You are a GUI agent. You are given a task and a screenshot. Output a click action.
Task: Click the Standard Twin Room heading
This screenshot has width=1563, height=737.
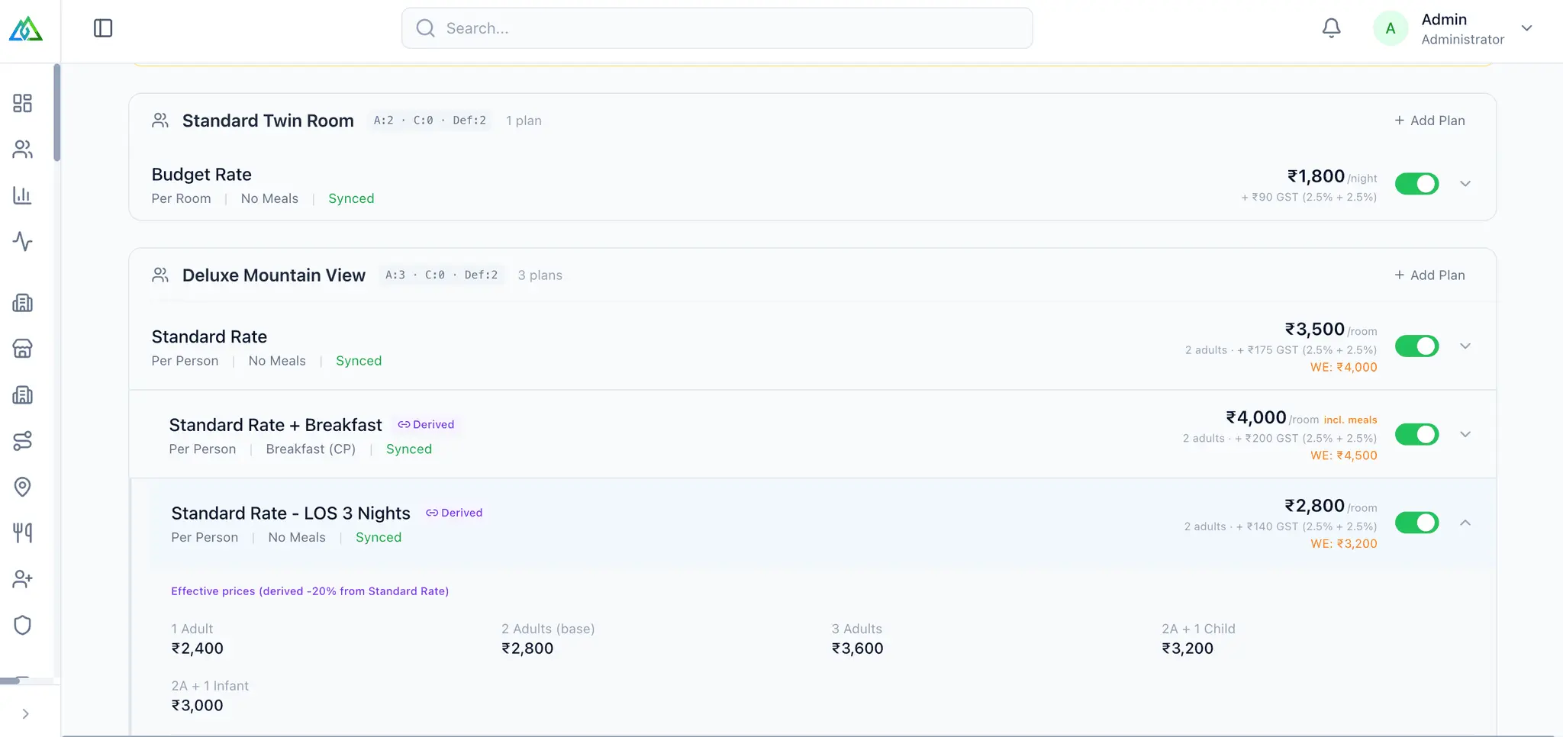[268, 121]
